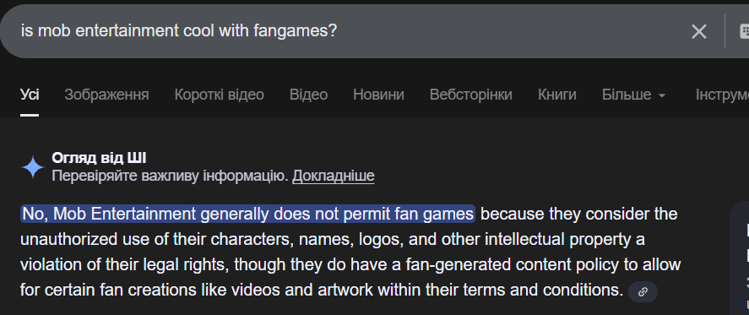Open the on-screen keyboard icon in search bar

pos(744,31)
